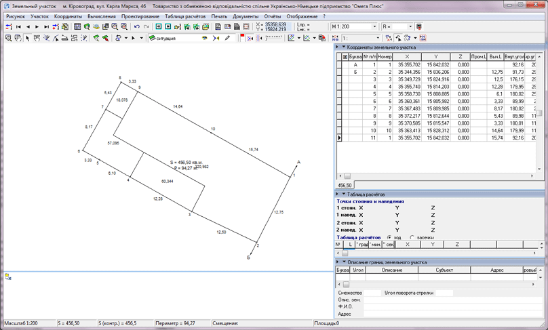The width and height of the screenshot is (548, 330).
Task: Open the scale M 1:200 dropdown
Action: point(374,27)
